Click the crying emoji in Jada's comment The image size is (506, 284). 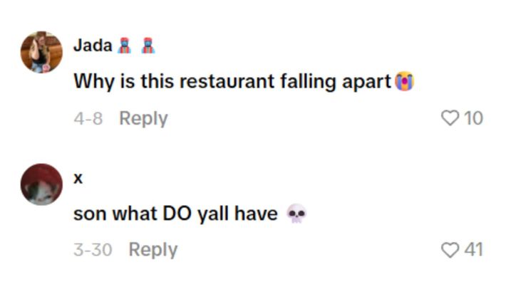[x=405, y=81]
